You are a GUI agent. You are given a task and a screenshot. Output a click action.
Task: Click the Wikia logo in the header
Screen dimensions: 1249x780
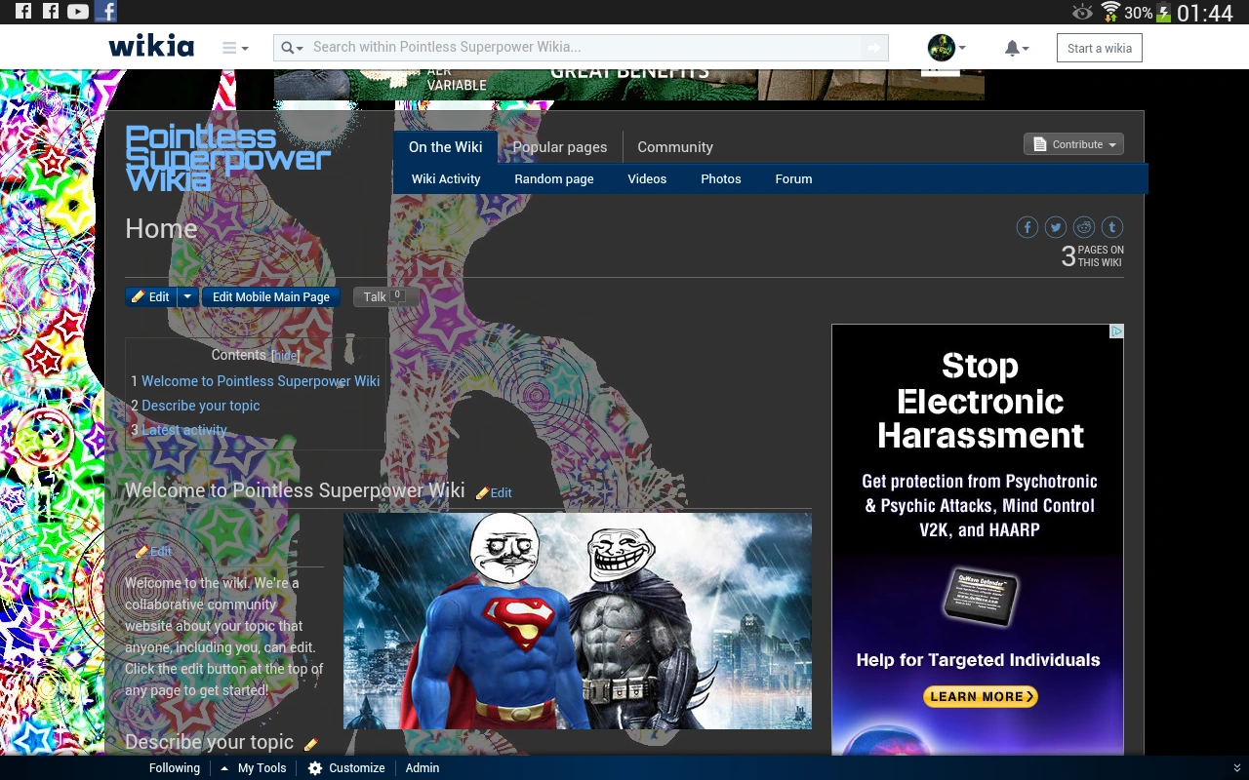[x=151, y=47]
